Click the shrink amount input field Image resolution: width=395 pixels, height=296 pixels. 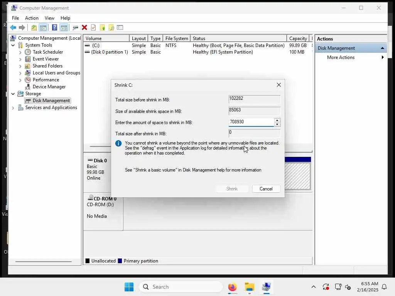[x=252, y=122]
